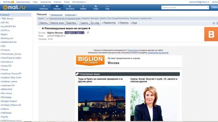
Task: Open the Excel courses offer image
Action: (154, 103)
